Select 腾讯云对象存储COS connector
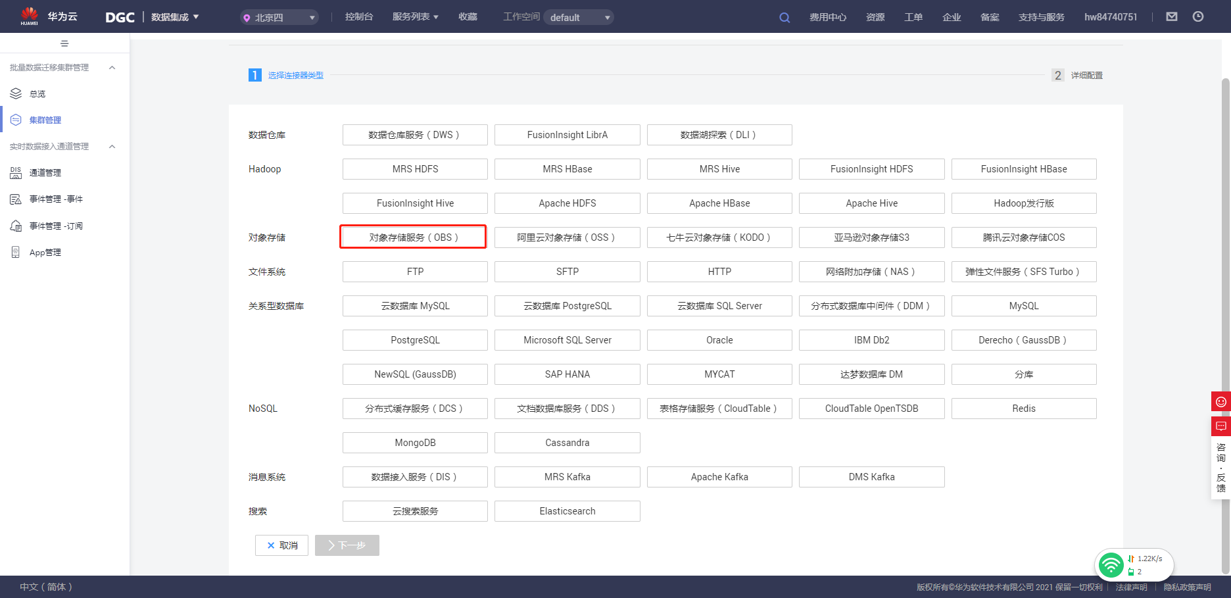The height and width of the screenshot is (598, 1231). click(x=1024, y=237)
